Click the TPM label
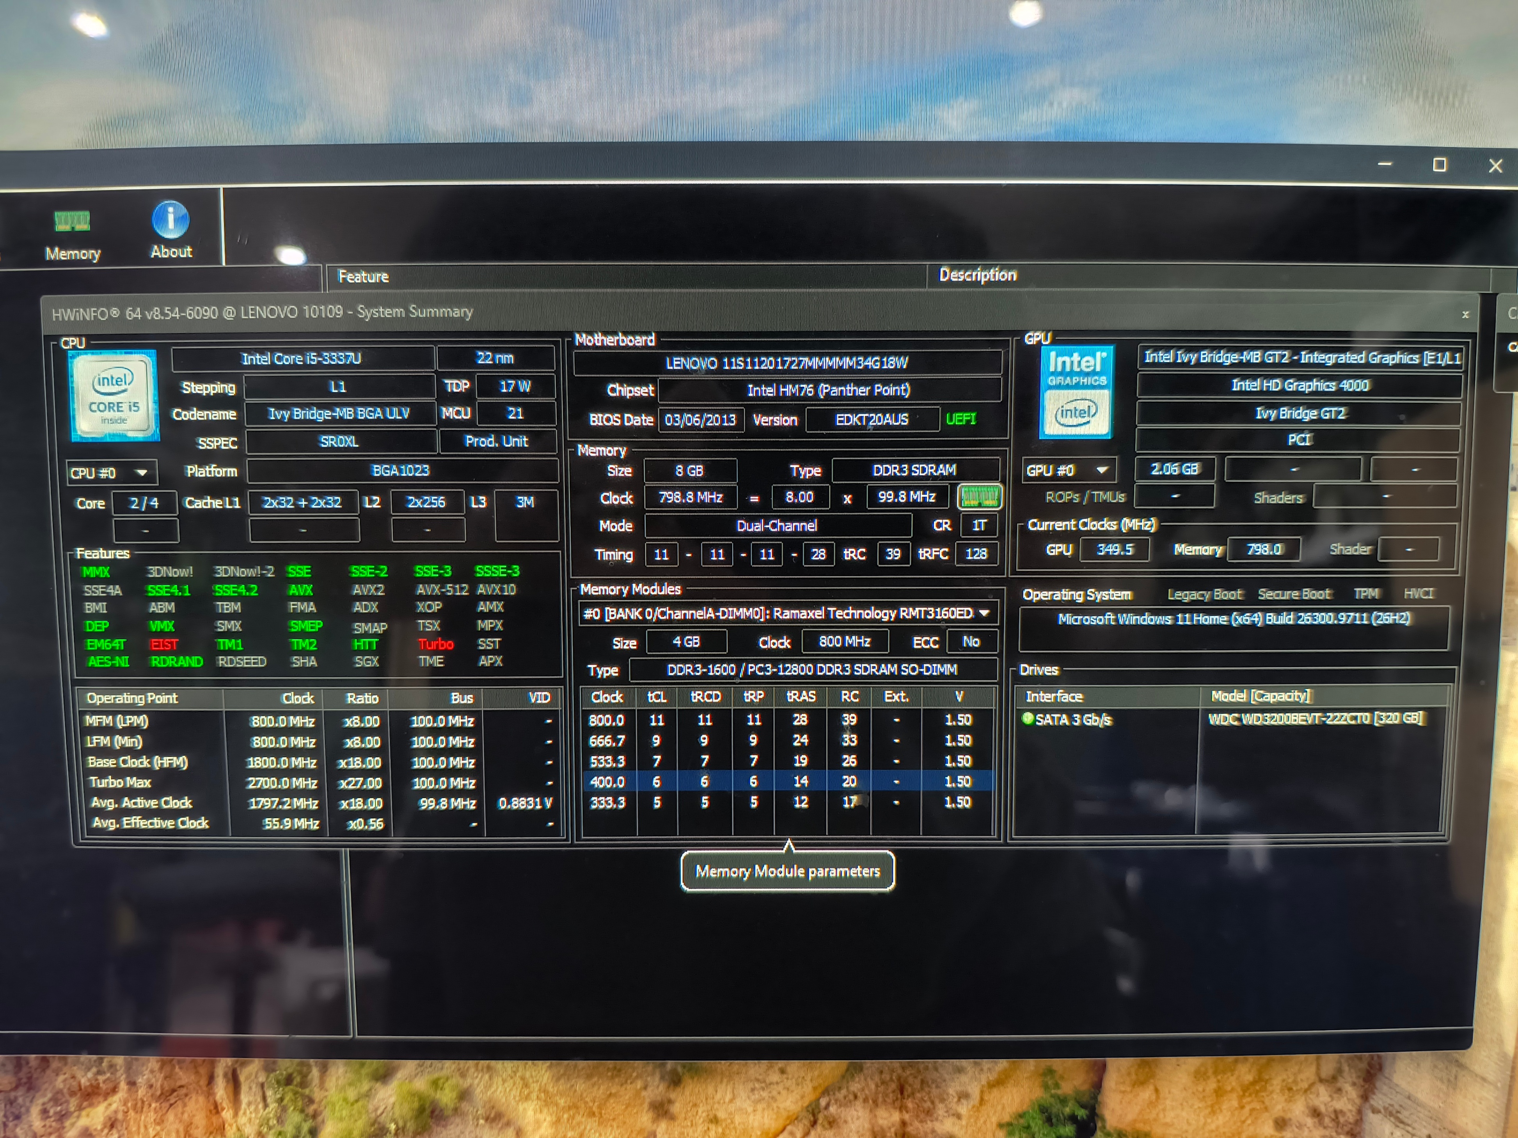The height and width of the screenshot is (1138, 1518). (x=1365, y=593)
